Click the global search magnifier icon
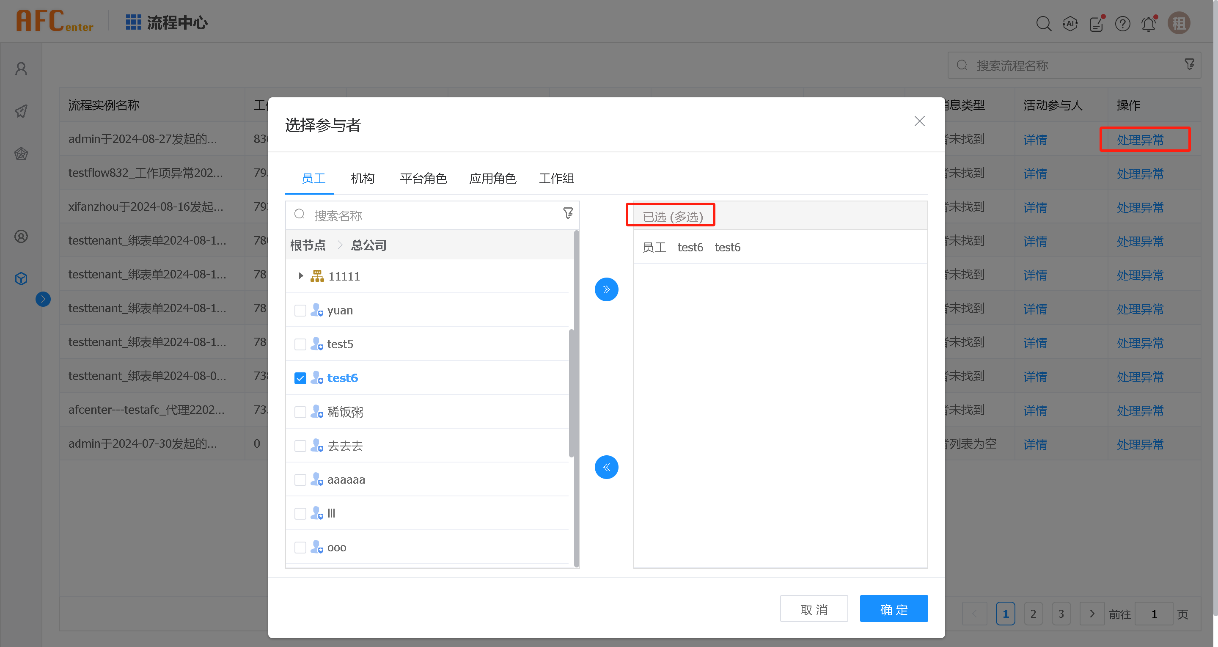1218x647 pixels. click(x=1044, y=24)
